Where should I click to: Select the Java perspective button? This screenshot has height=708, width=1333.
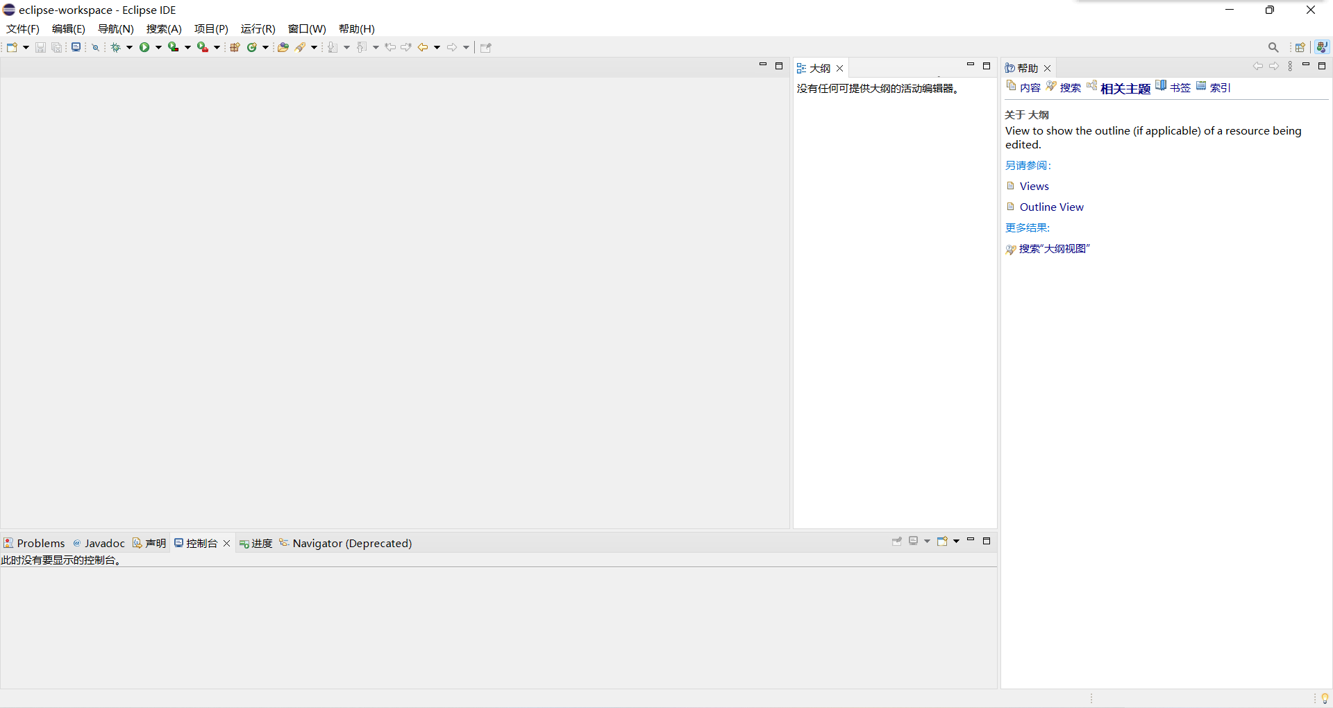click(1323, 46)
